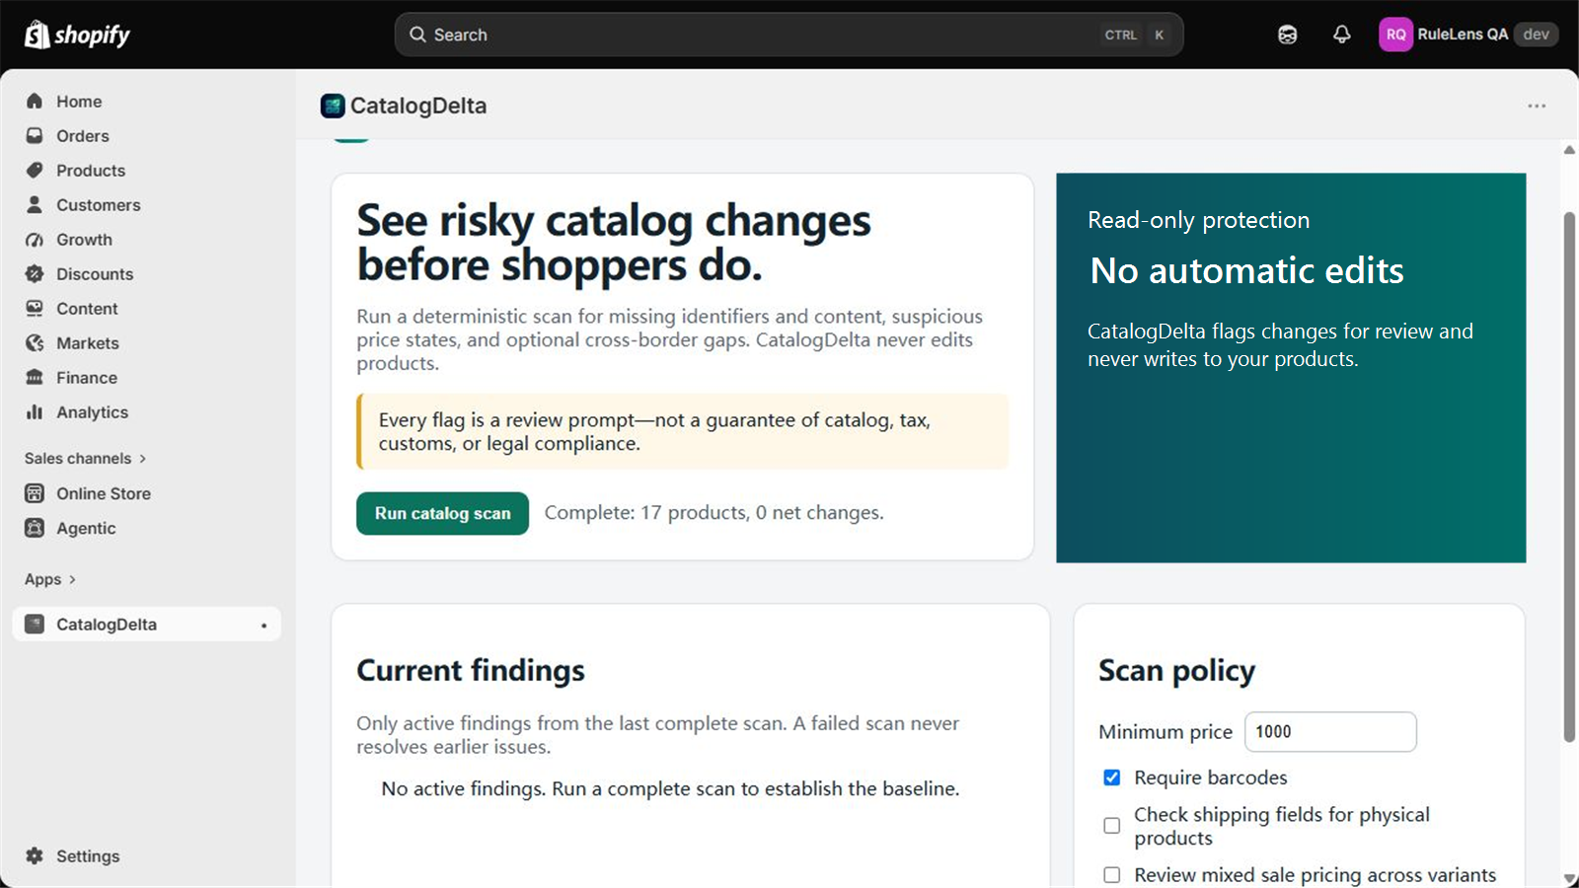
Task: Click the Markets globe icon
Action: 35,343
